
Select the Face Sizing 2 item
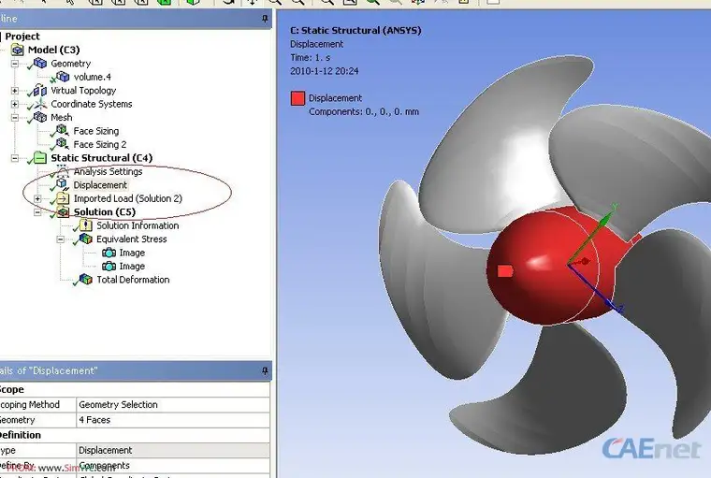(100, 144)
